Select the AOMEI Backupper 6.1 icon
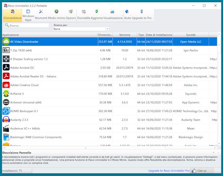This screenshot has height=176, width=223. 6,111
